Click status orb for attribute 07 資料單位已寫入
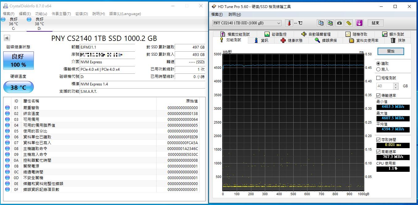 [x=7, y=143]
